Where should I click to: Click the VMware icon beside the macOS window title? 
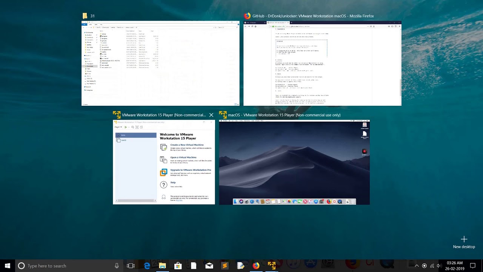[x=223, y=115]
